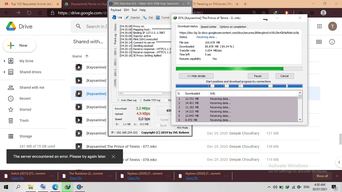Reverse the Name column sort arrow
Screen dimensions: 342x192
tap(87, 56)
